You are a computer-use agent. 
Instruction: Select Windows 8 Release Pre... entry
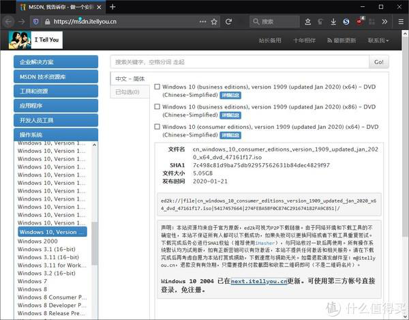52,313
